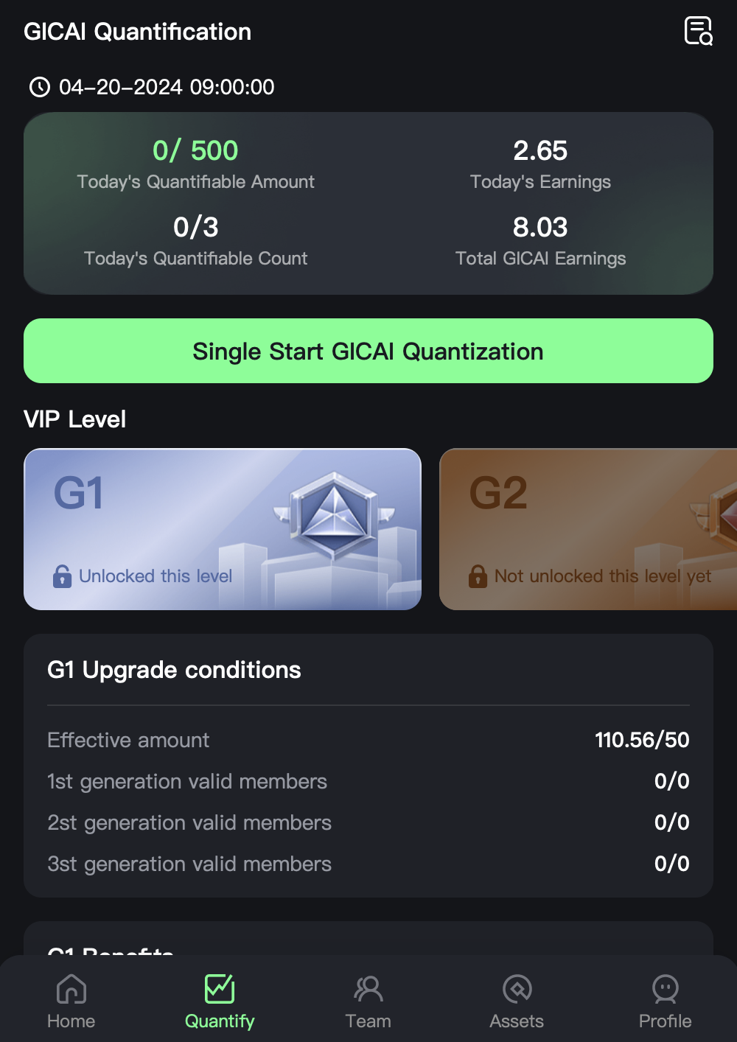
Task: Click Today's Quantifiable Amount value
Action: (x=195, y=150)
